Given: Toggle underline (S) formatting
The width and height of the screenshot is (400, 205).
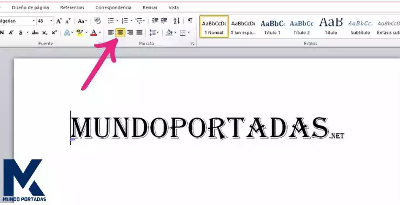Looking at the screenshot, I should click(21, 32).
